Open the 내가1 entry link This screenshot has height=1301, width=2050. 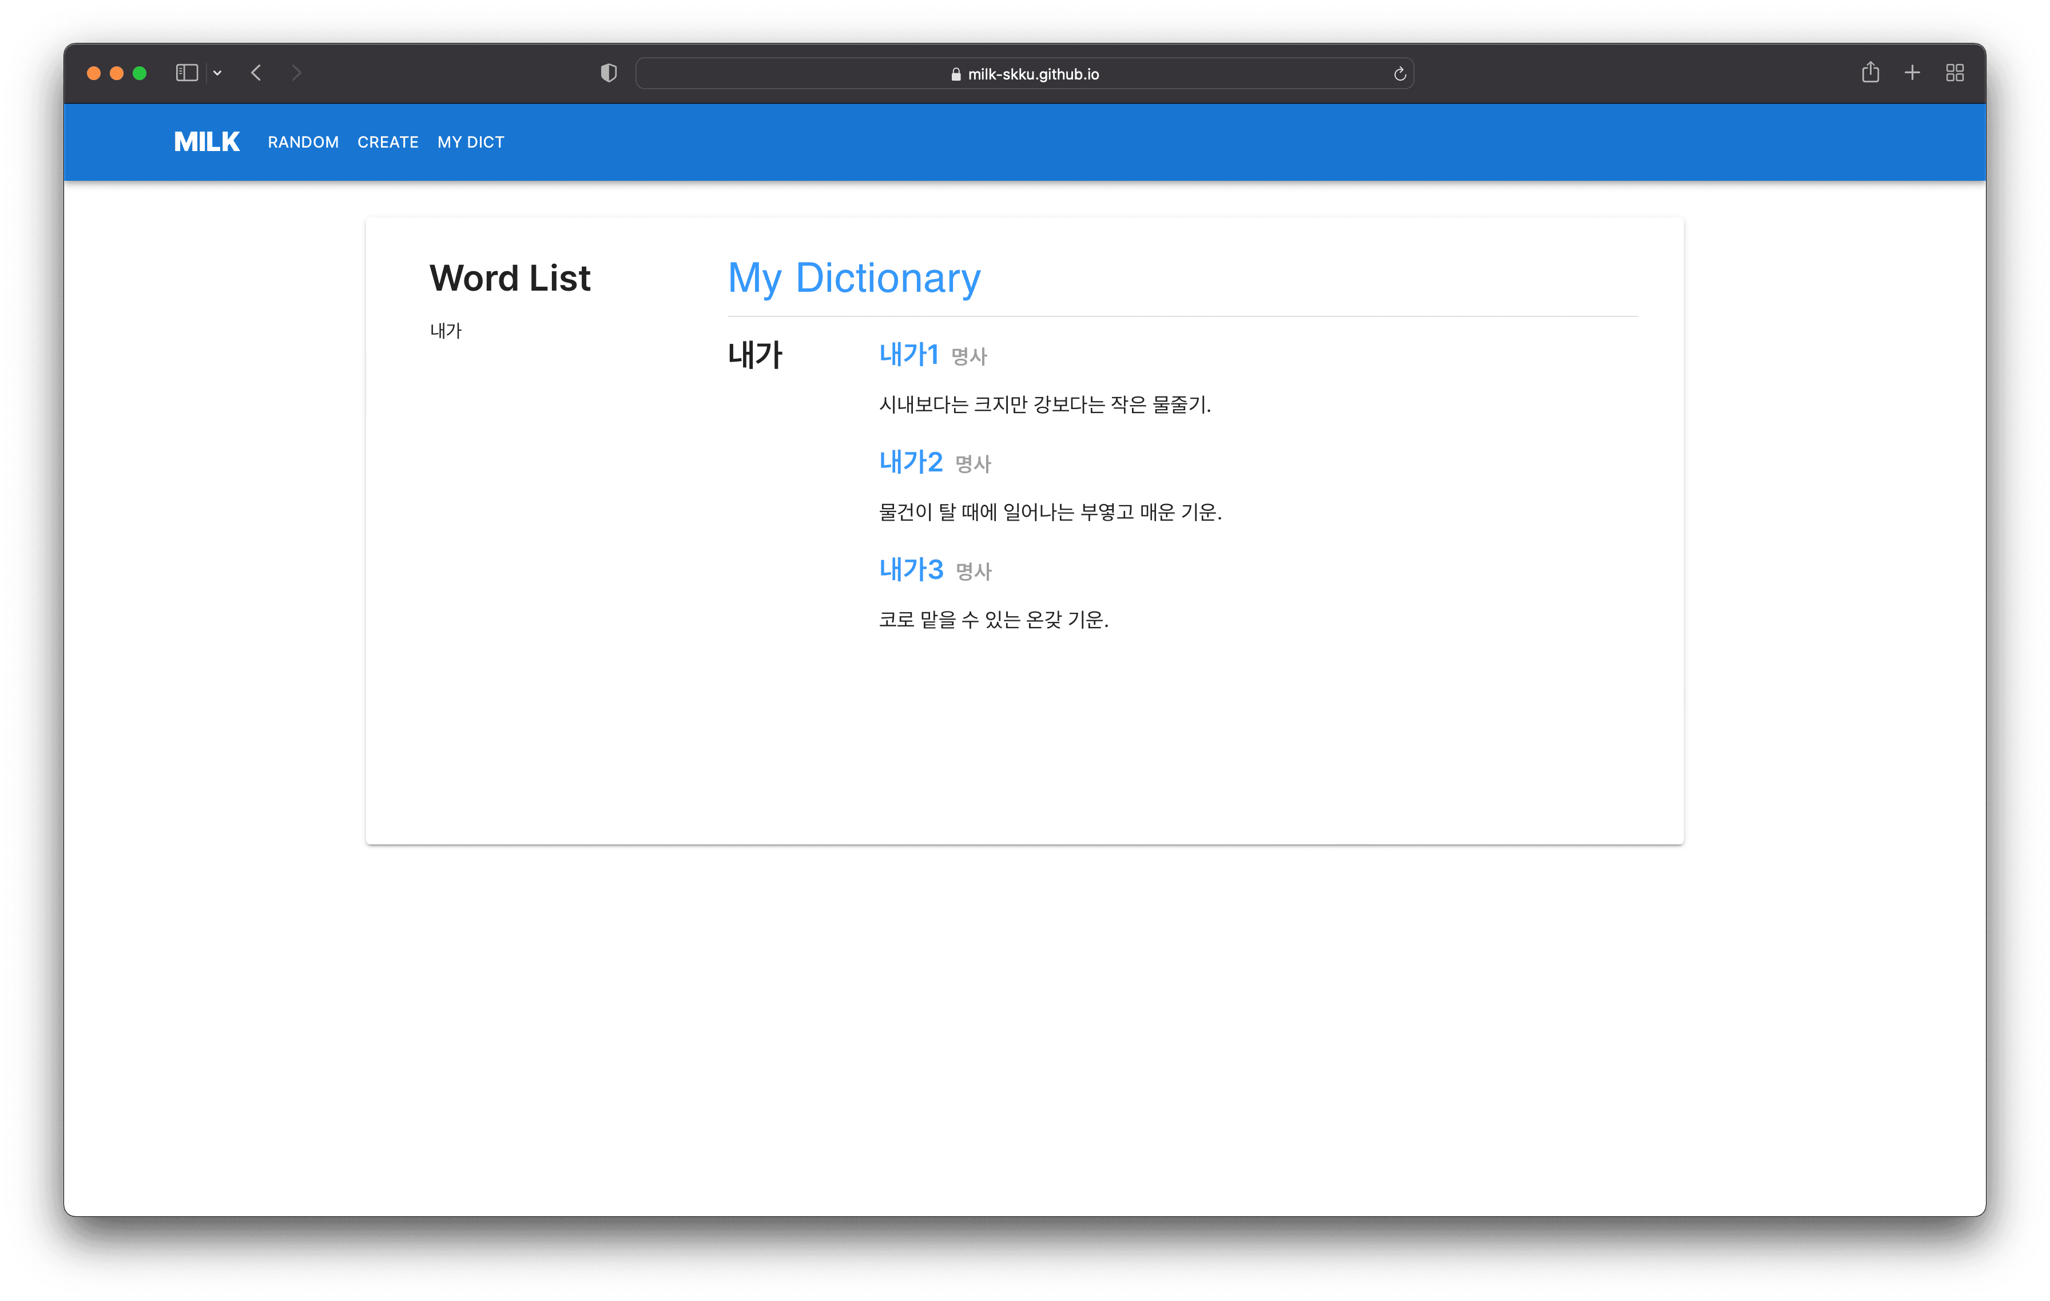[908, 354]
